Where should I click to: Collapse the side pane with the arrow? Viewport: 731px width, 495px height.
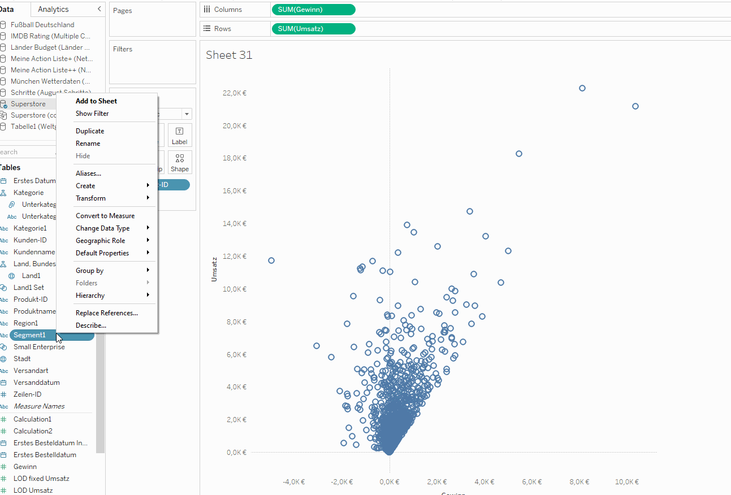pyautogui.click(x=100, y=9)
